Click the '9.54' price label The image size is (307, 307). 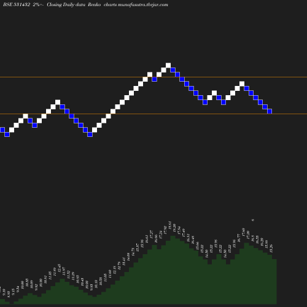tap(18, 289)
